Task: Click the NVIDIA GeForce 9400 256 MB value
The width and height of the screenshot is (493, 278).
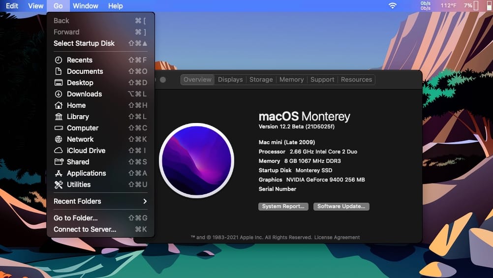Action: click(325, 180)
